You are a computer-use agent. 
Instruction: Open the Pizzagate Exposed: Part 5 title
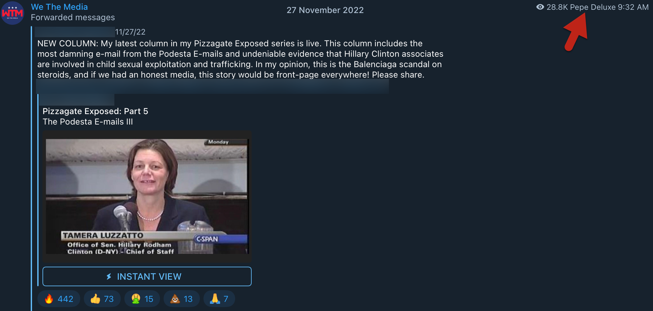95,111
